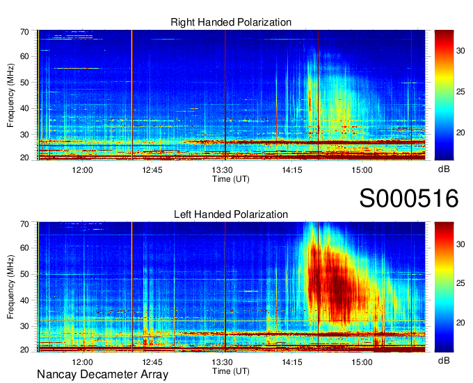Click the 20 MHz tick on left-handed plot

coord(24,350)
